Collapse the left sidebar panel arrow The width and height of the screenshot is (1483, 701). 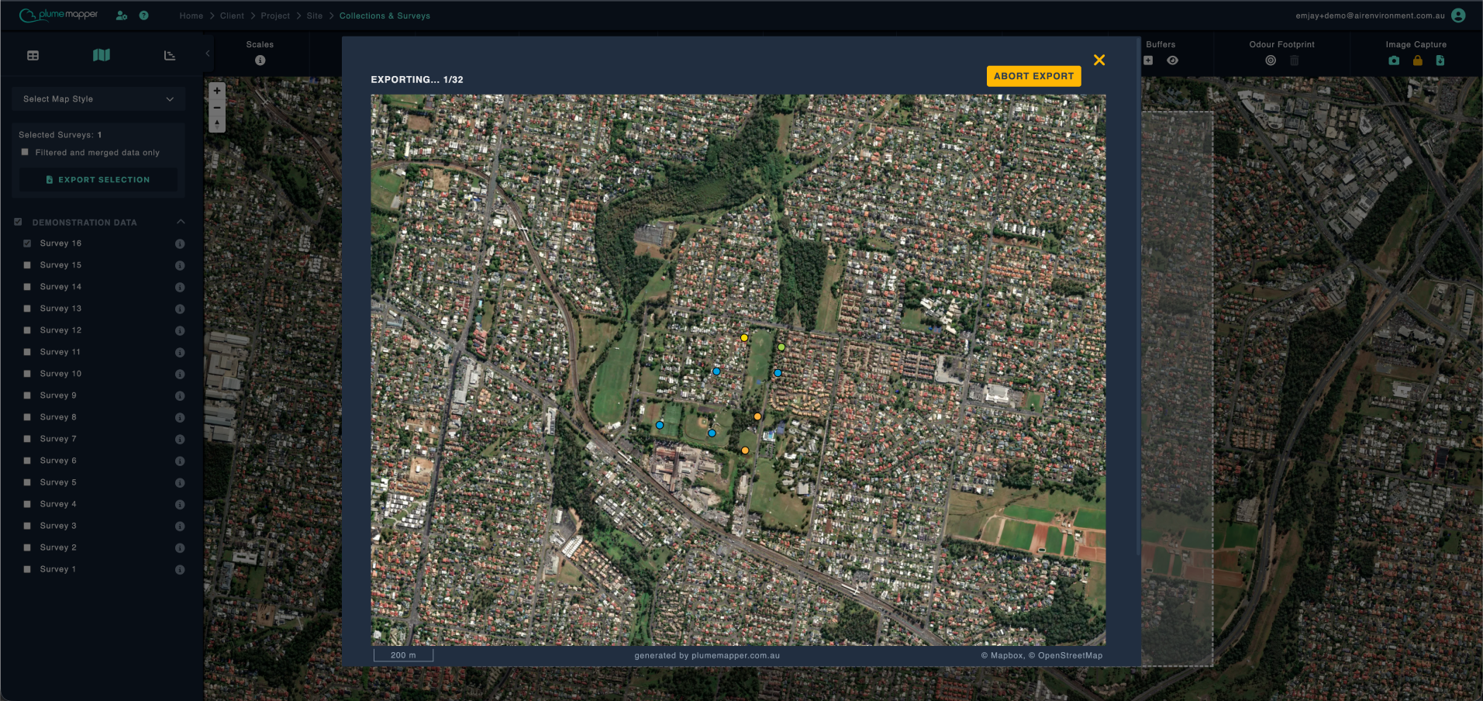click(x=208, y=54)
